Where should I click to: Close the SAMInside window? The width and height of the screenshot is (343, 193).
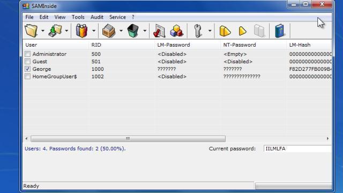coord(322,4)
